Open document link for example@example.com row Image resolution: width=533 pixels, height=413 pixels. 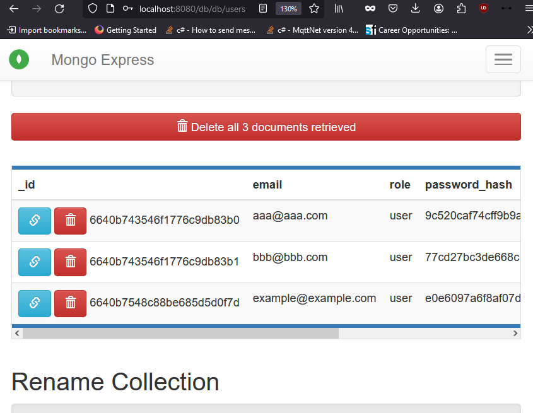click(x=35, y=303)
